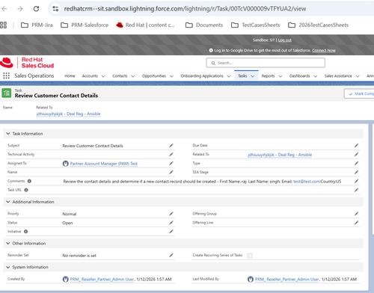Viewport: 374px width, 293px height.
Task: Edit Task URL with the pencil icon
Action: coord(356,190)
